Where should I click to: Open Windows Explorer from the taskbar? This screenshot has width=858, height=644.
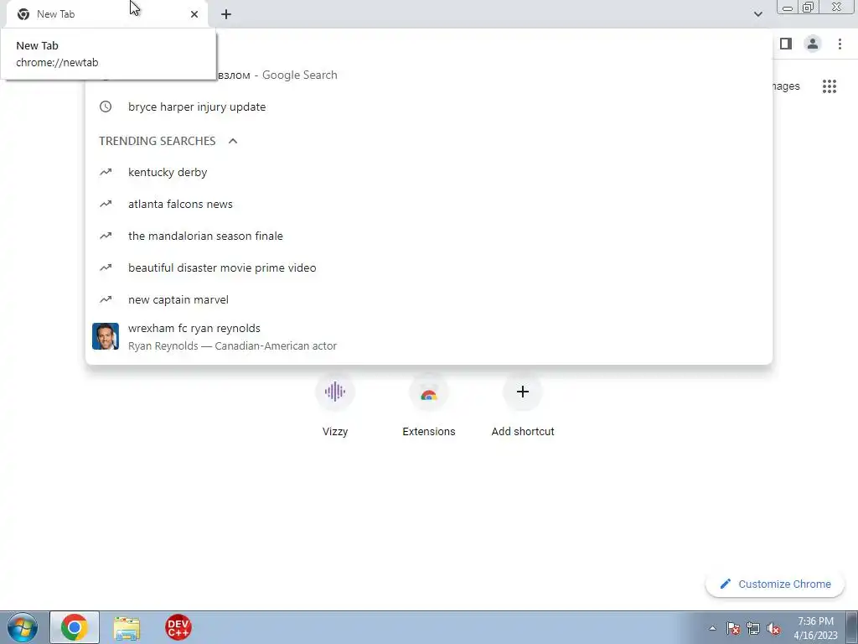(x=127, y=627)
